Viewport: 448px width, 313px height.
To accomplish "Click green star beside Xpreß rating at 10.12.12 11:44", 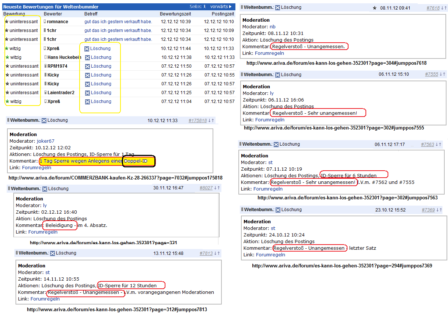I will coord(7,48).
